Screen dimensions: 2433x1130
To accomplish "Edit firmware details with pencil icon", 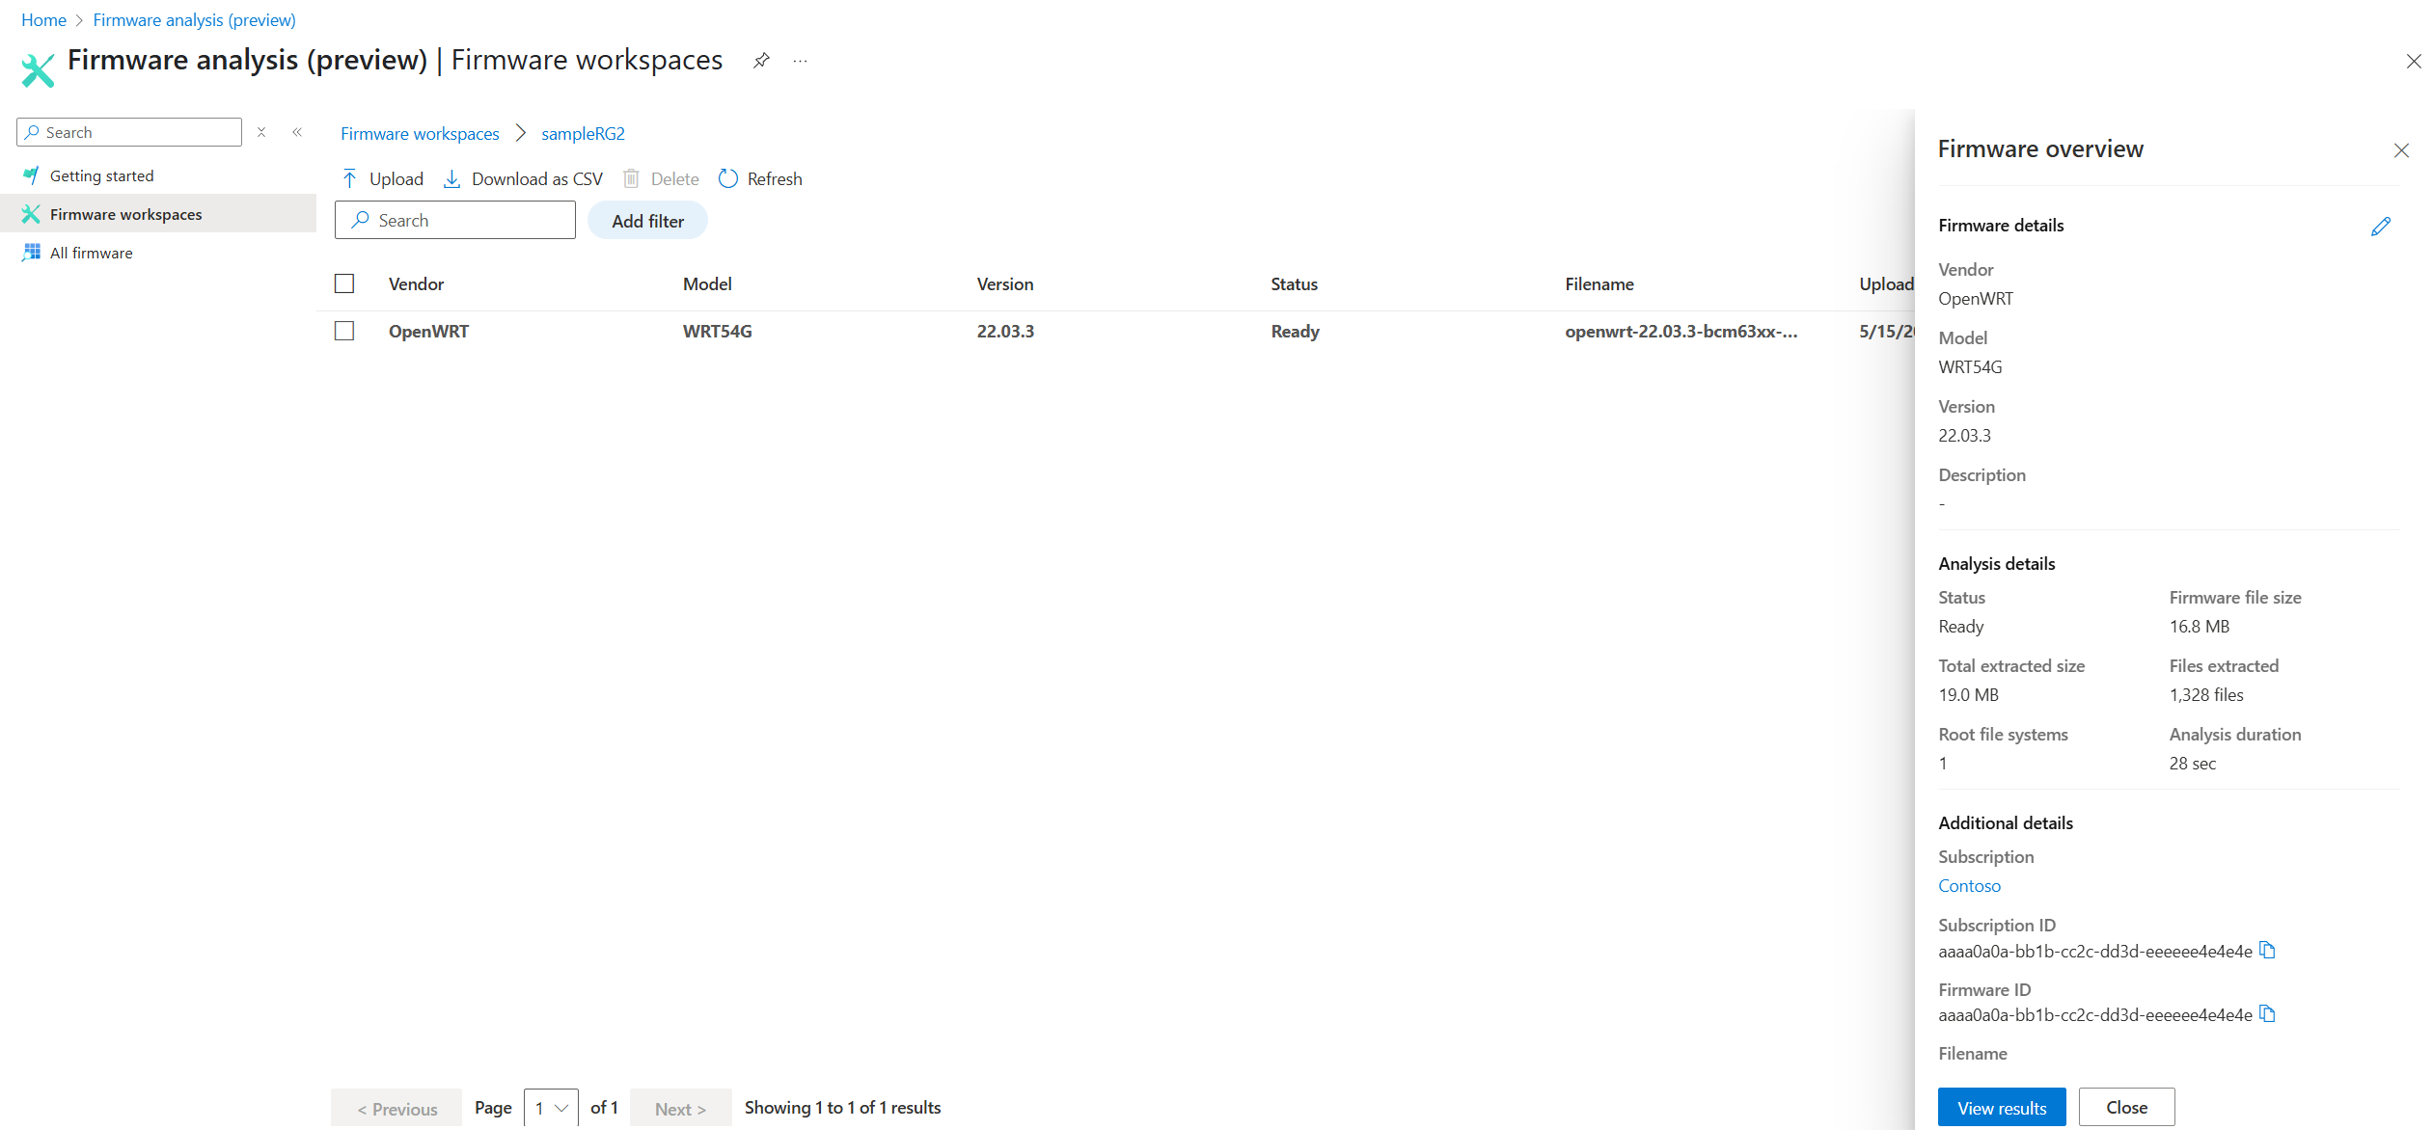I will tap(2381, 227).
